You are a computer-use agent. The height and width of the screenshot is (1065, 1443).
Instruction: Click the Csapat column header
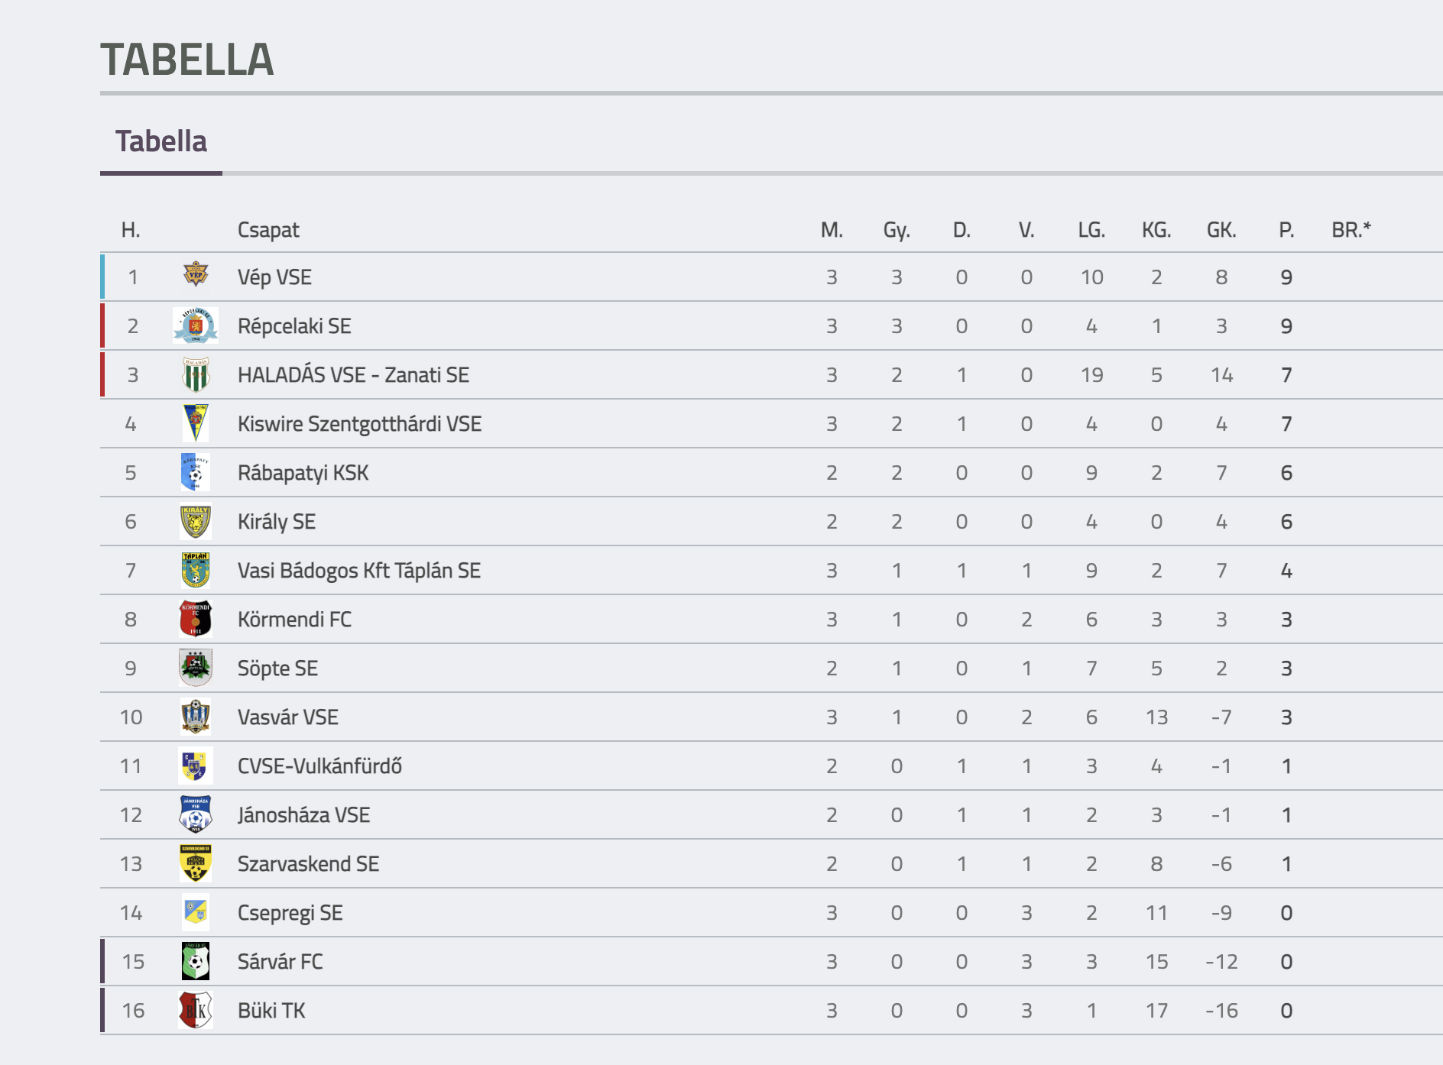pos(268,230)
